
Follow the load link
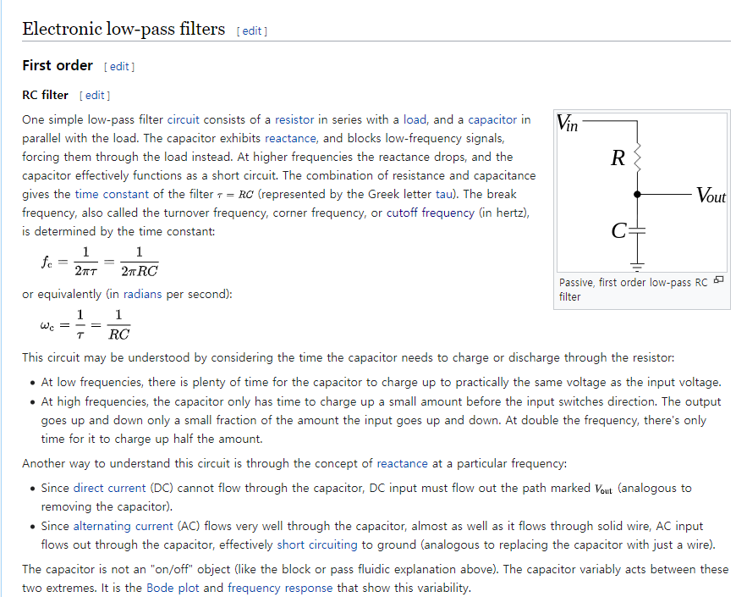point(415,119)
